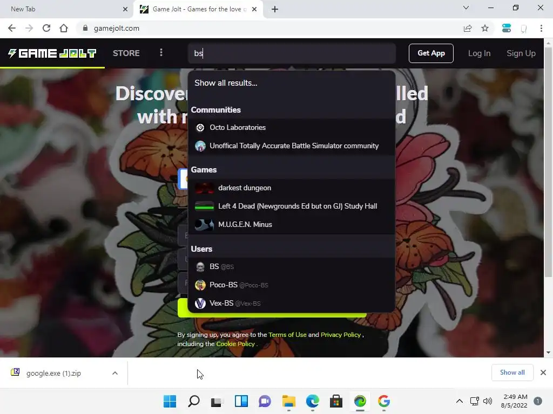The height and width of the screenshot is (414, 553).
Task: Click the Get App button
Action: 431,53
